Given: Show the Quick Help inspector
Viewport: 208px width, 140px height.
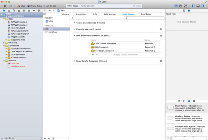Looking at the screenshot, I should click(189, 11).
